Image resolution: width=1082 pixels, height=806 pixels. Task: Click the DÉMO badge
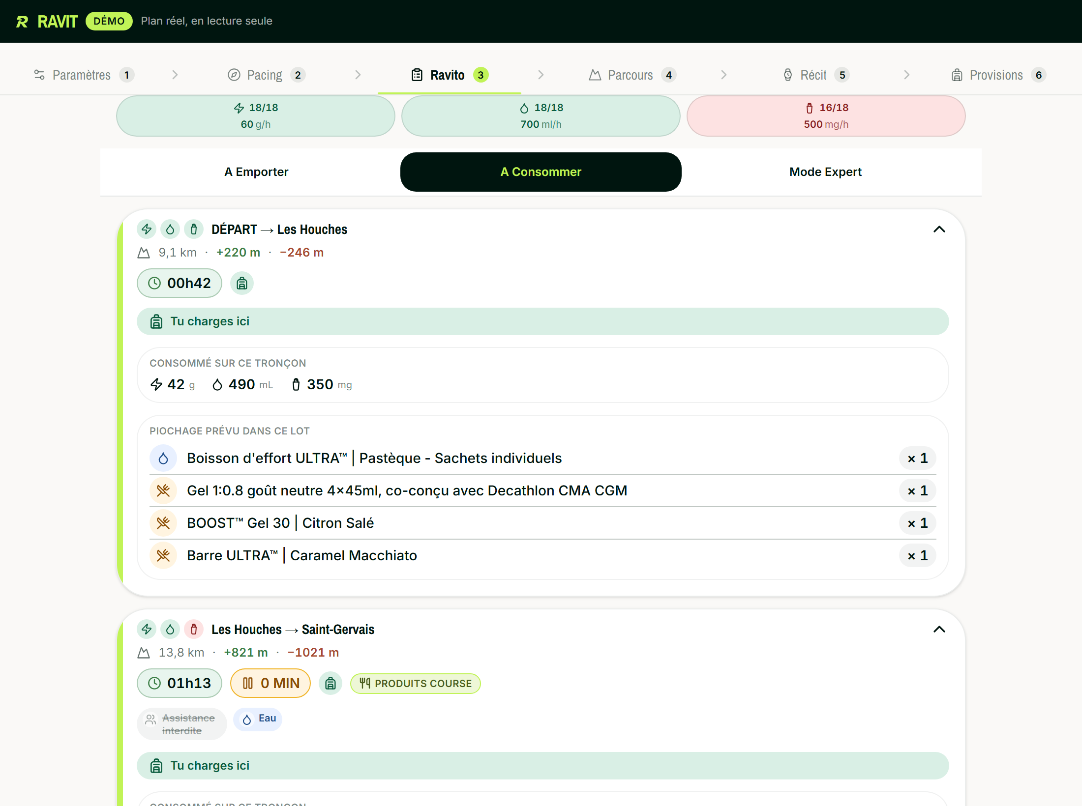coord(109,21)
